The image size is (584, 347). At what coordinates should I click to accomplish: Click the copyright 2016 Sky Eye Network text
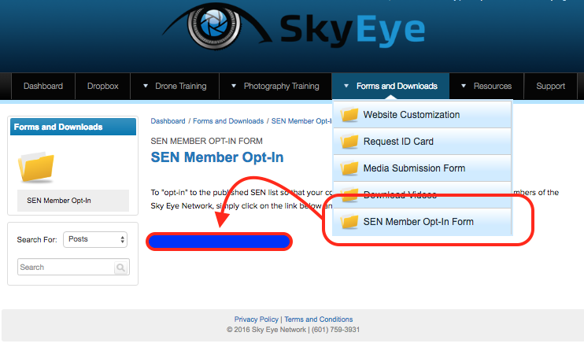tap(294, 330)
